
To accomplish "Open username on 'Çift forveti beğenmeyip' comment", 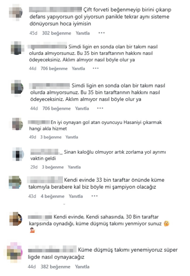I will [55, 10].
